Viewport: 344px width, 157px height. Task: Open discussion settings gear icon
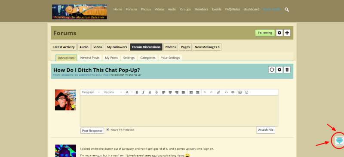tap(279, 70)
